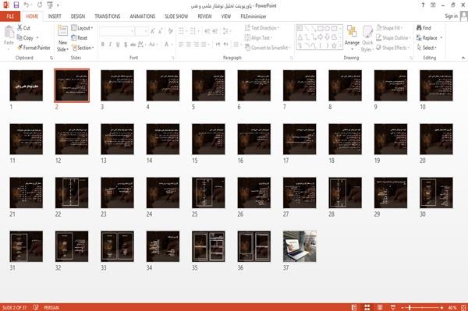Screen dimensions: 468x311
Task: Toggle Justify alignment
Action: pyautogui.click(x=204, y=44)
